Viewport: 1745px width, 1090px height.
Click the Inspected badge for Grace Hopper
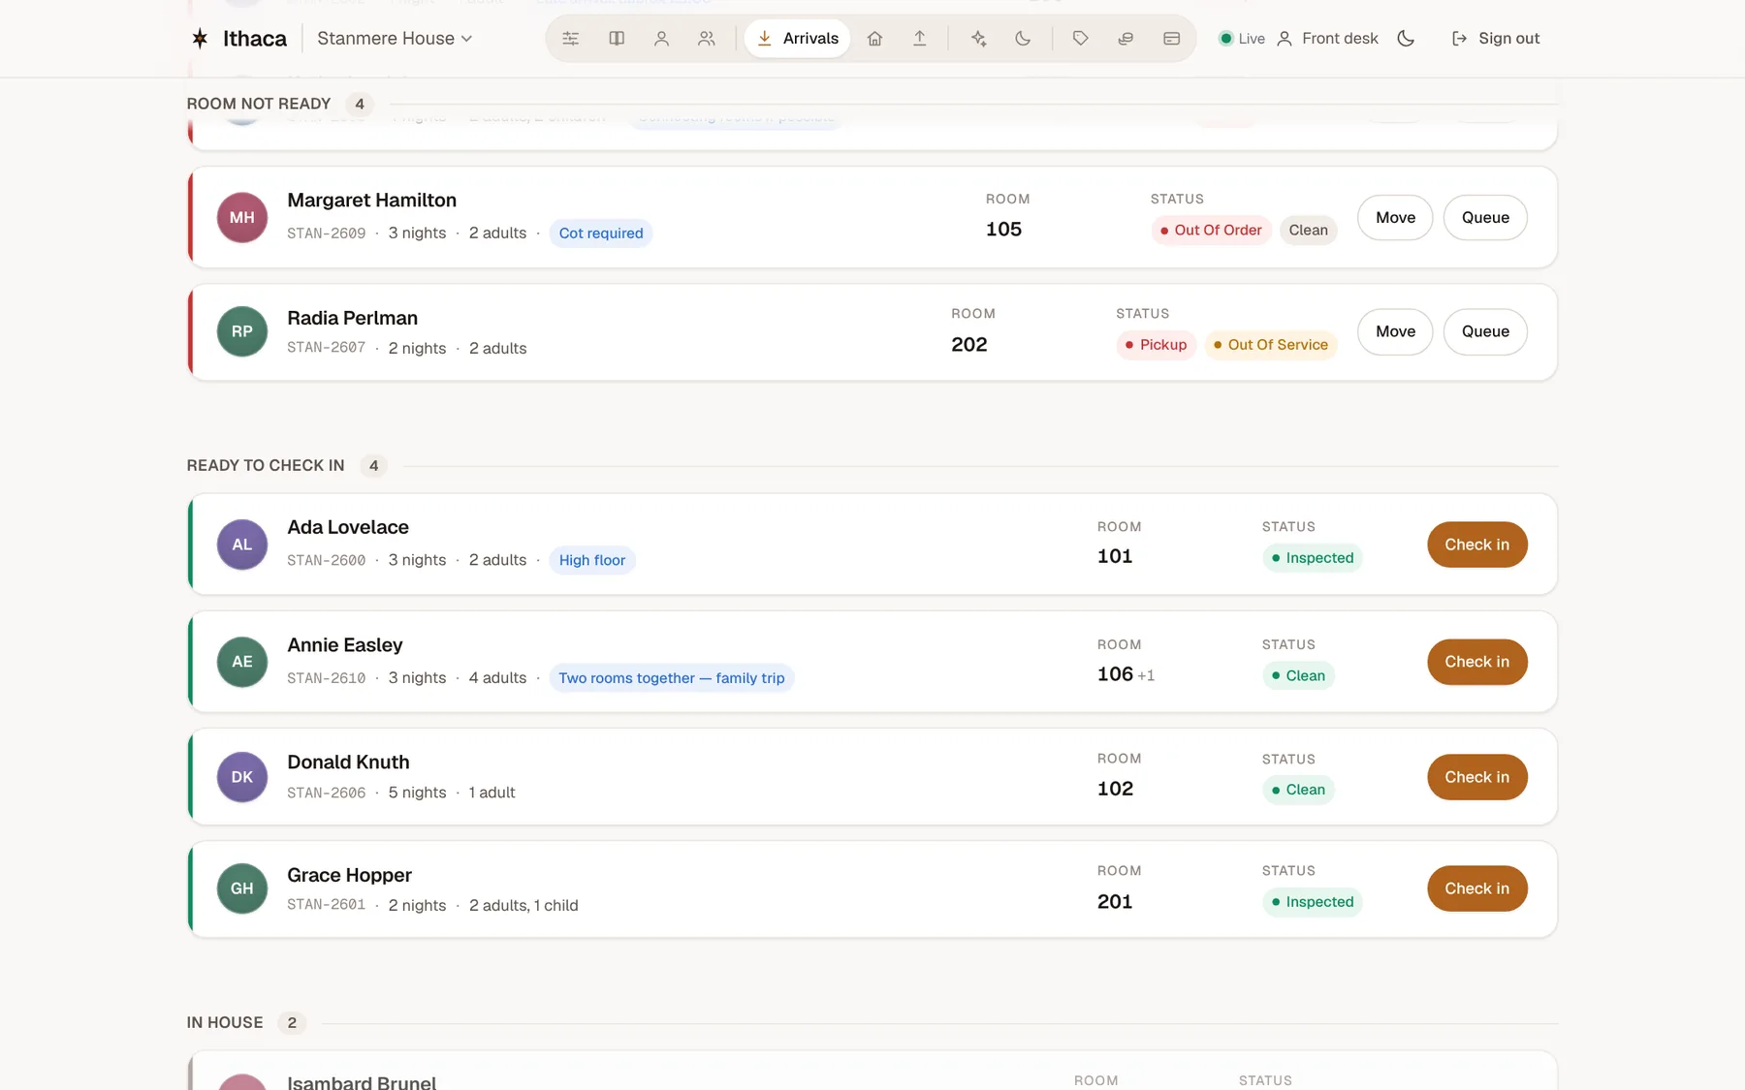point(1313,902)
